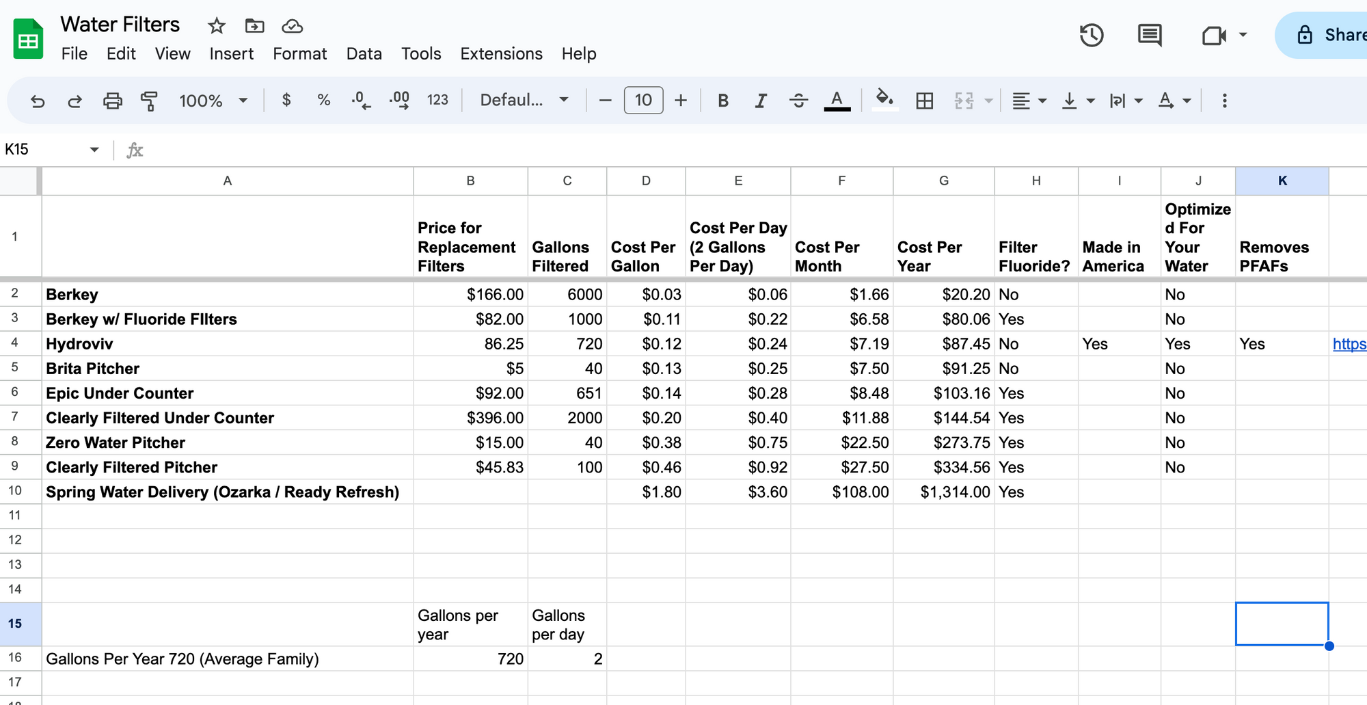This screenshot has width=1367, height=705.
Task: Toggle strikethrough formatting
Action: point(798,101)
